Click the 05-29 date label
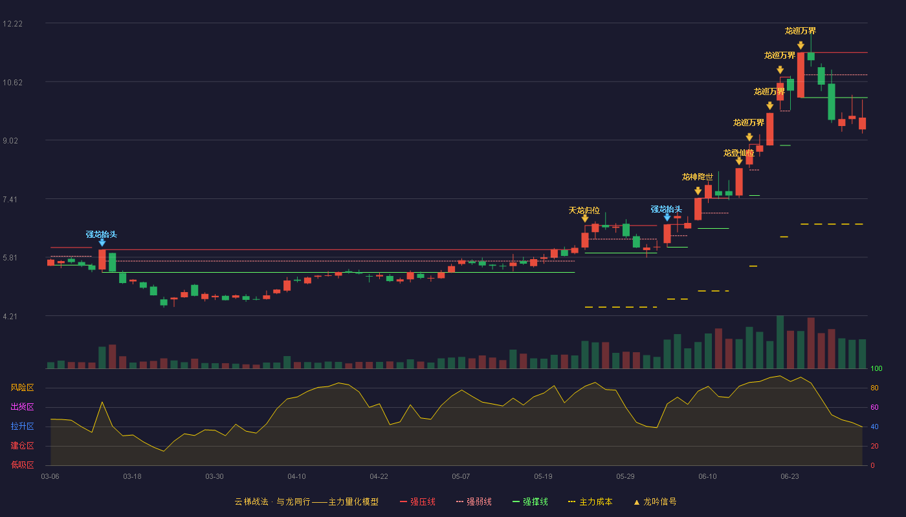 click(x=625, y=476)
